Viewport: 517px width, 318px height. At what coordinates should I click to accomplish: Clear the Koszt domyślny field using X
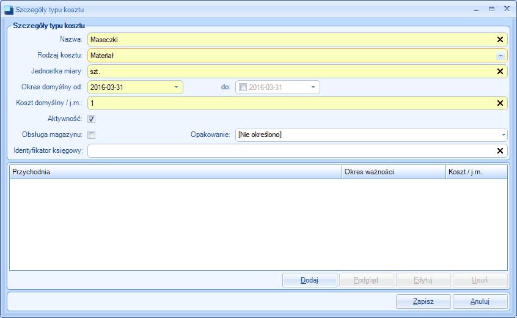tap(500, 103)
